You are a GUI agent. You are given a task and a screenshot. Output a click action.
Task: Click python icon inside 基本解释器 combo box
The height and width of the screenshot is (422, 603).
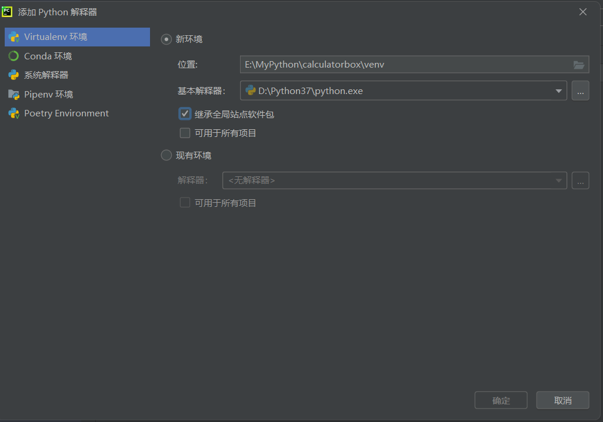point(251,91)
